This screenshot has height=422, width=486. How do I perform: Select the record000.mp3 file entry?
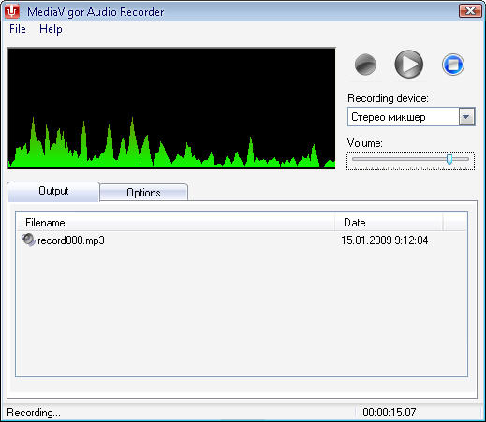71,240
